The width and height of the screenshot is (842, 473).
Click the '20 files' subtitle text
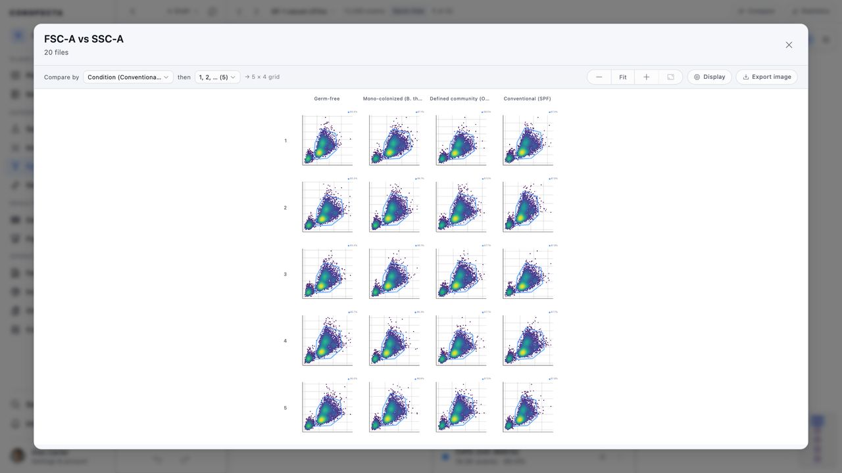pyautogui.click(x=57, y=53)
